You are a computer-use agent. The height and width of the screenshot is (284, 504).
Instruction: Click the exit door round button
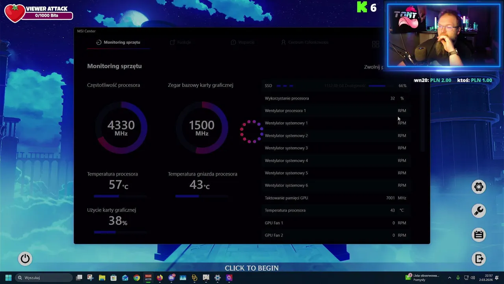479,259
